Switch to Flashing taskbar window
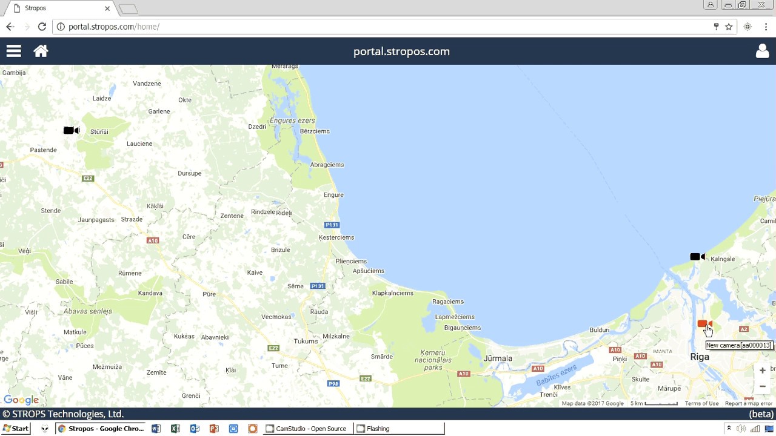The width and height of the screenshot is (776, 436). tap(399, 429)
